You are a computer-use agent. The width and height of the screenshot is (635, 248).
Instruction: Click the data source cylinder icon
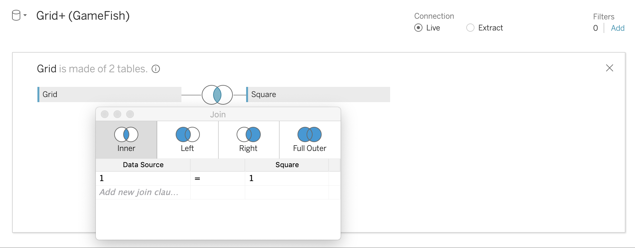16,15
